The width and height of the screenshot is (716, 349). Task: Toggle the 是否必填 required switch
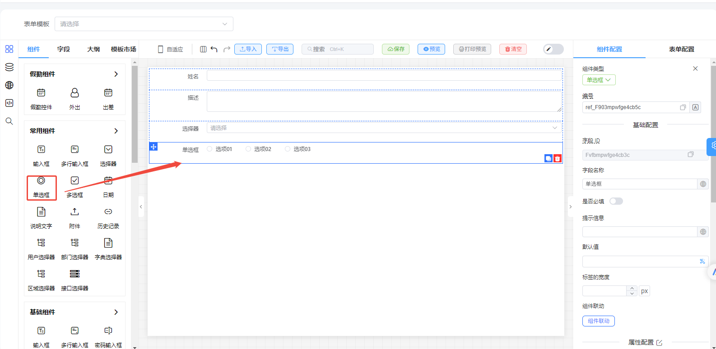click(616, 201)
